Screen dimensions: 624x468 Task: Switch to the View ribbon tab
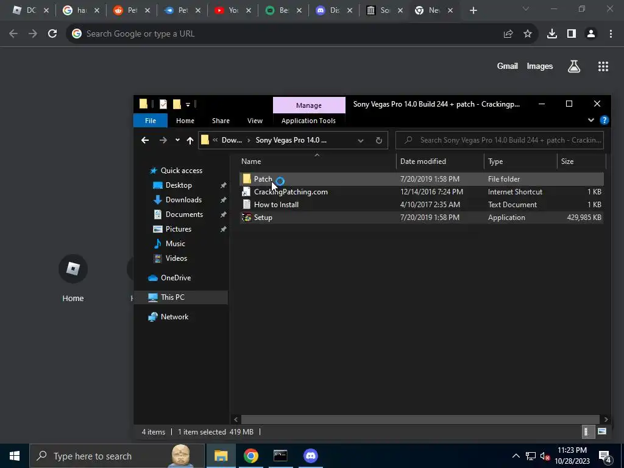pyautogui.click(x=255, y=121)
